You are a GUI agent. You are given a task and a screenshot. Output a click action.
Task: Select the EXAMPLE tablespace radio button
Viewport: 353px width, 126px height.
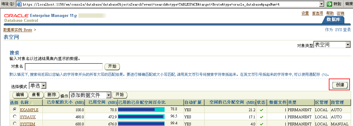click(15, 109)
